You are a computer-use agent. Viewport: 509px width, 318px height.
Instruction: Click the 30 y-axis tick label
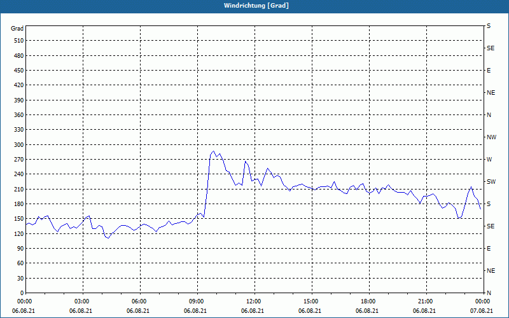point(20,278)
